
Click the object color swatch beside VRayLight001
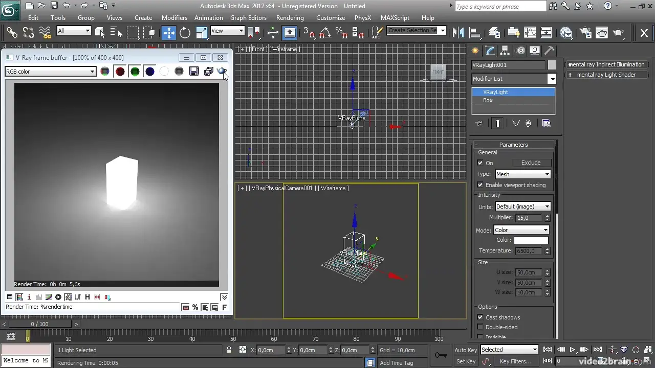click(x=552, y=65)
